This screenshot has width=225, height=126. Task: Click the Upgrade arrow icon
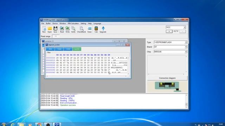(x=103, y=29)
